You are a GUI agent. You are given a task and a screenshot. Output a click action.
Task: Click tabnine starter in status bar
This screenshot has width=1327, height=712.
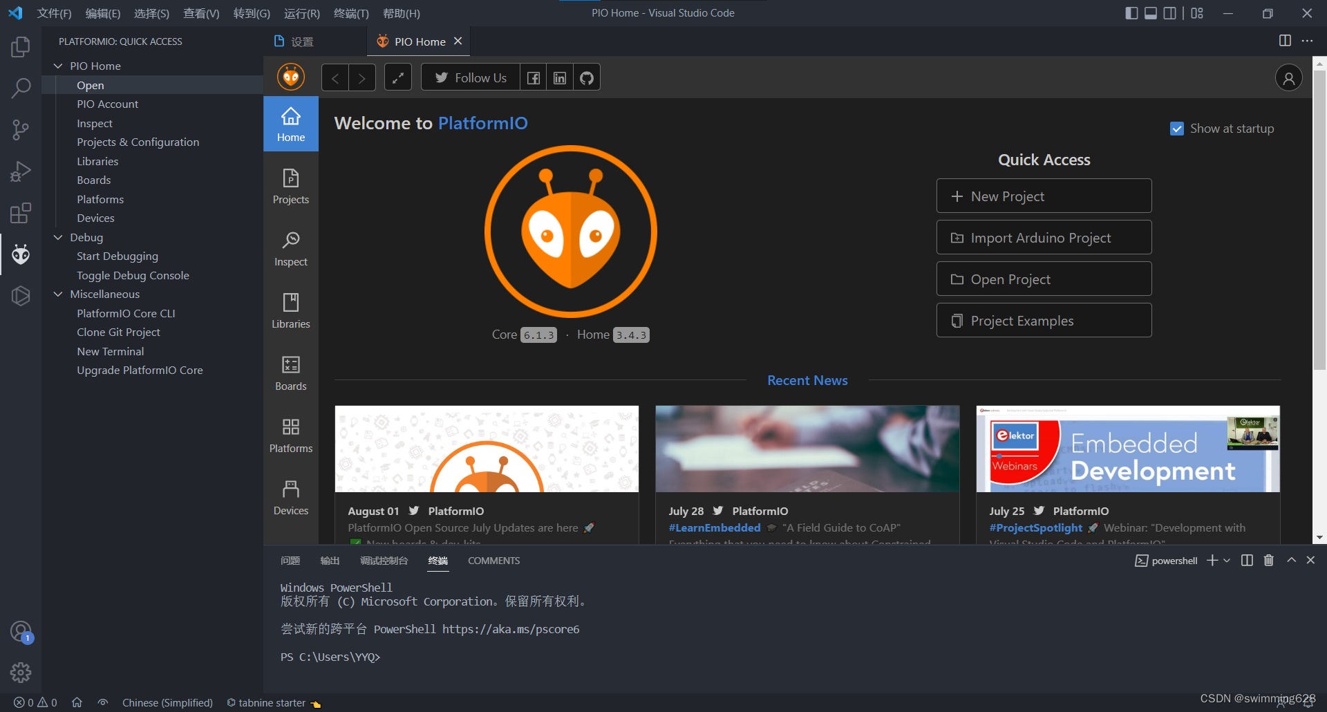pyautogui.click(x=274, y=702)
